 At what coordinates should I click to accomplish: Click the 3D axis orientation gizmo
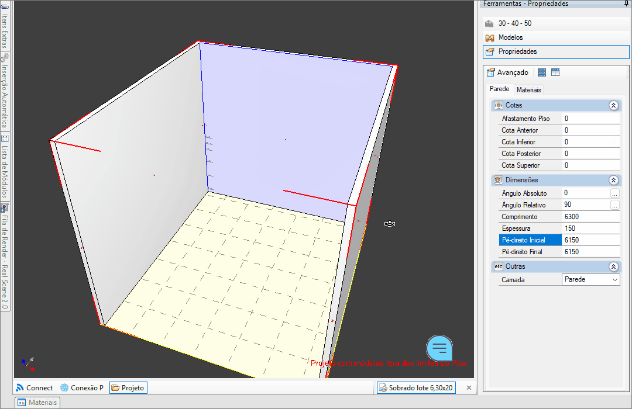28,363
